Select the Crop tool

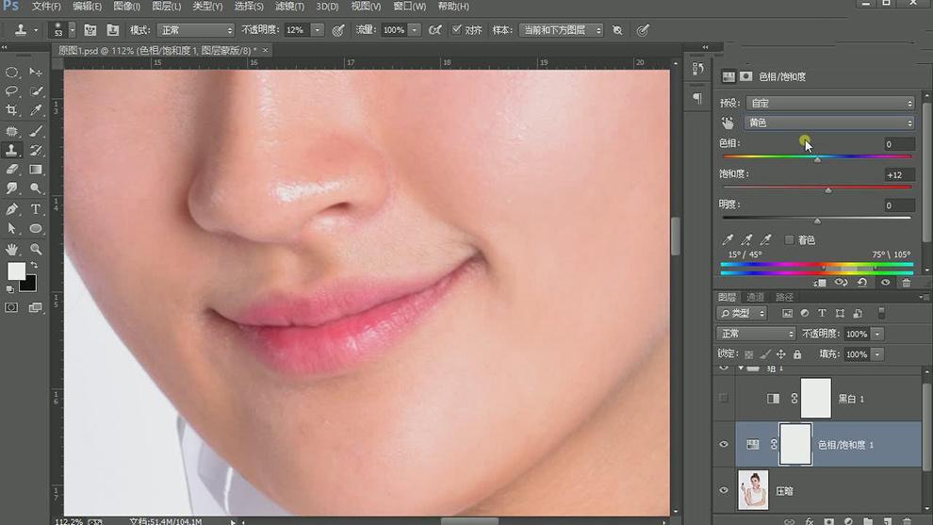[12, 110]
